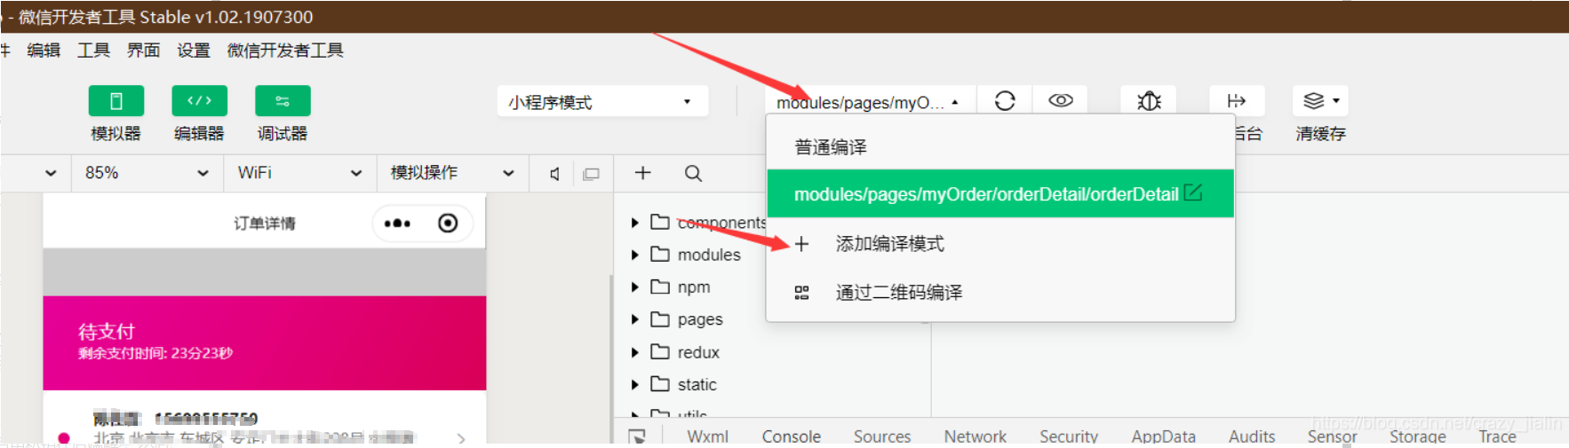Open the 界面 menu
The height and width of the screenshot is (448, 1569).
click(143, 51)
